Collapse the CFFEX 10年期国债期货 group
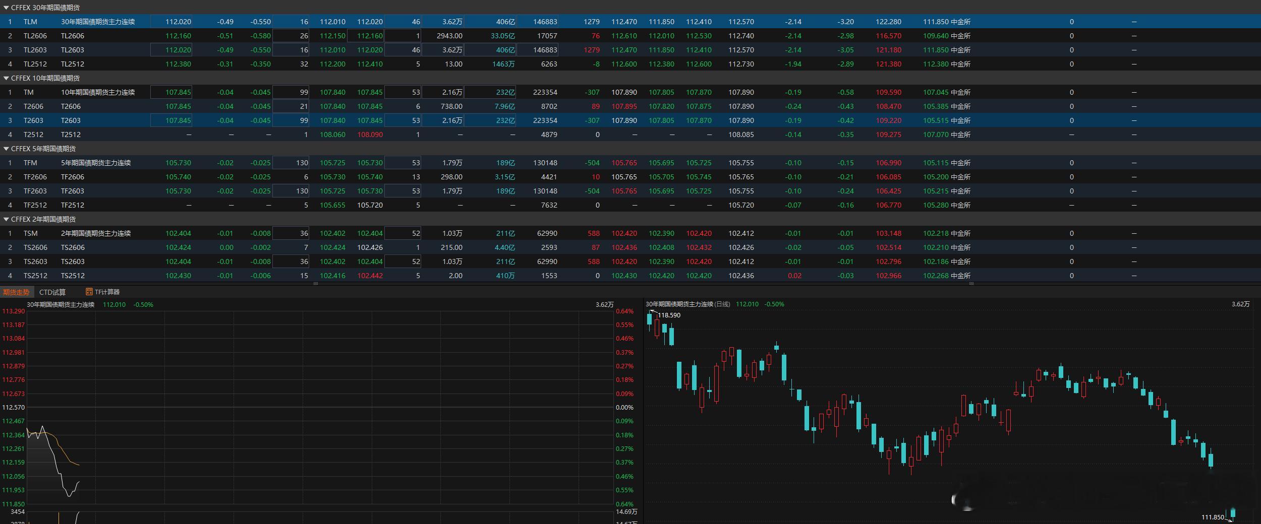Viewport: 1261px width, 524px height. pyautogui.click(x=6, y=78)
